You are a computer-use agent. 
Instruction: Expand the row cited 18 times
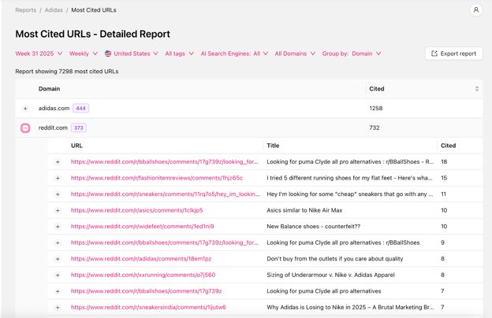[58, 162]
